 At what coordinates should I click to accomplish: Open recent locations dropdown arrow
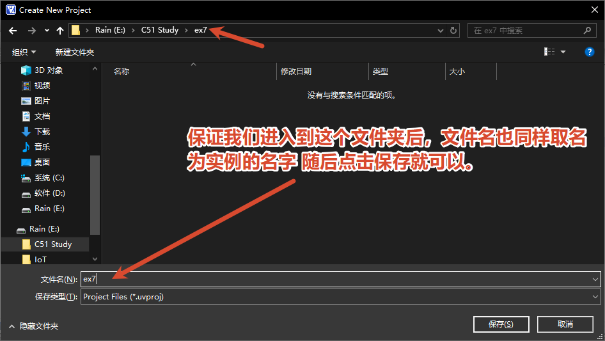coord(47,31)
